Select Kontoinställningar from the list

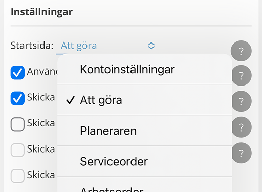[145, 69]
